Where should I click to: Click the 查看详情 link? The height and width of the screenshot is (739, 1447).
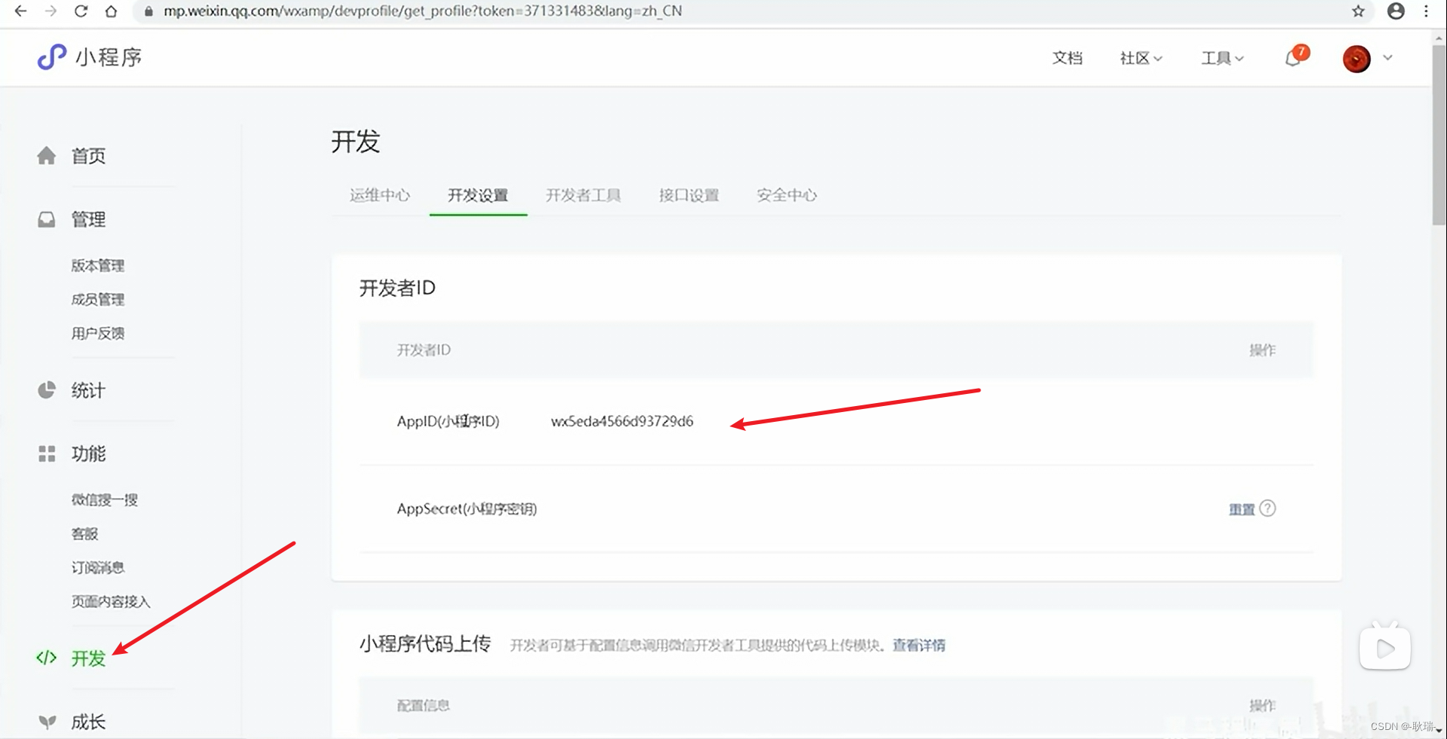[919, 645]
